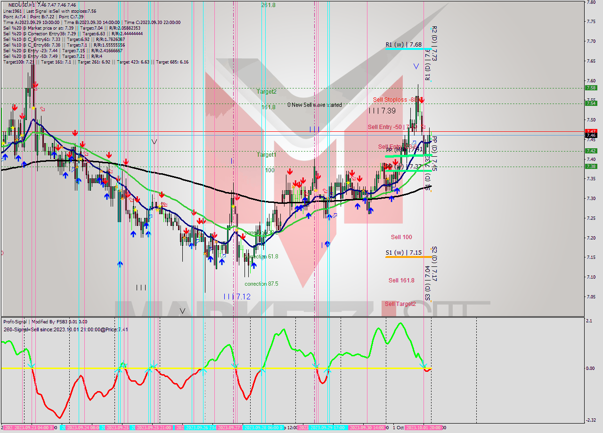Screen dimensions: 603x433
Task: Select the vertical 'S3 (D) | 7.04' label
Action: pos(428,283)
